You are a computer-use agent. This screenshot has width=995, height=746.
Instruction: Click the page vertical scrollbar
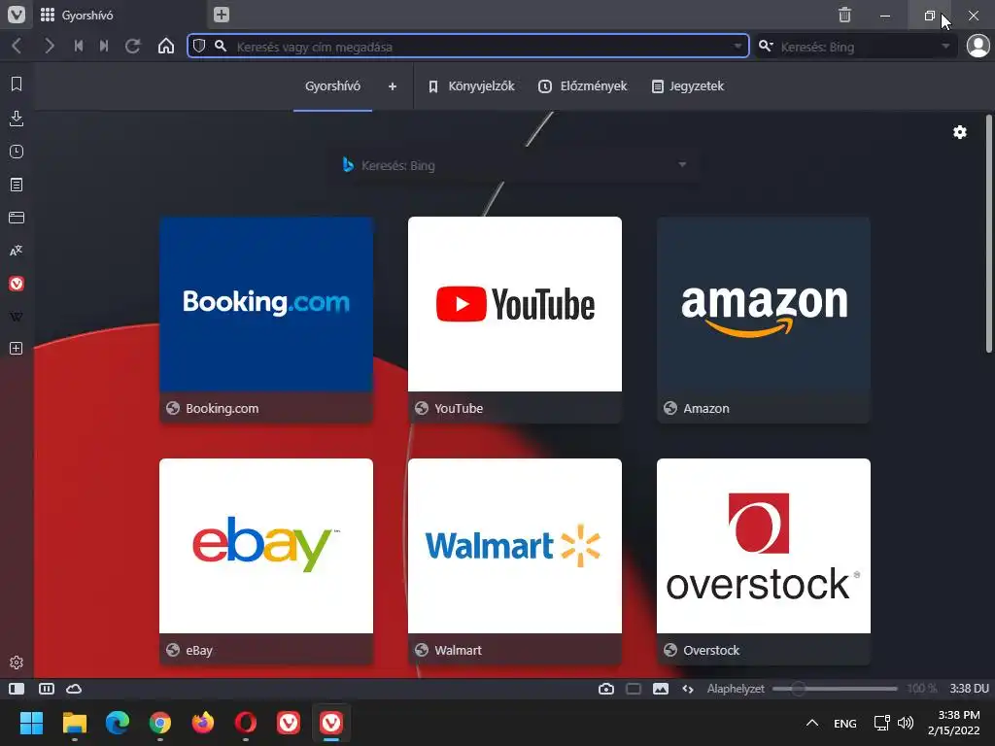pos(988,233)
